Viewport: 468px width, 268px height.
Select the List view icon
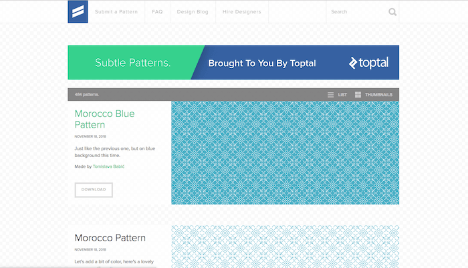pos(330,95)
